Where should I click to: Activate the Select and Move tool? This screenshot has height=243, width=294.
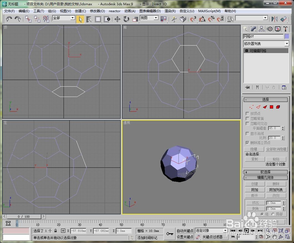(x=117, y=19)
